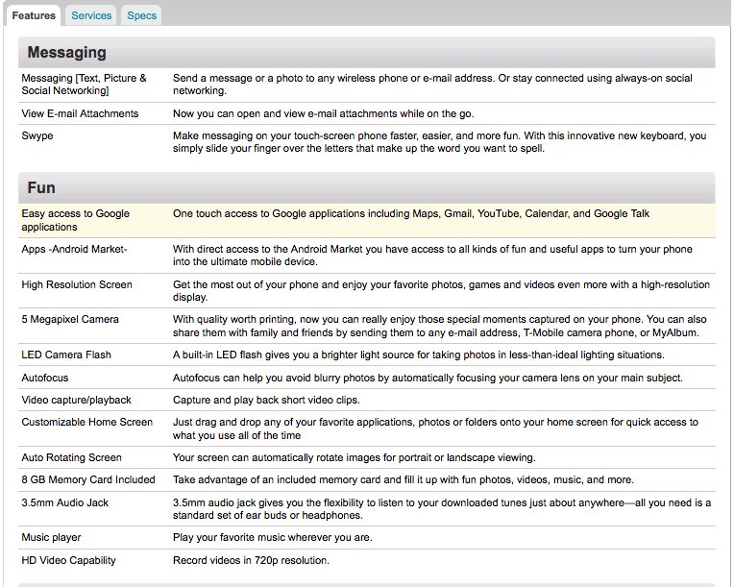Select the 'Autofocus' feature name
Viewport: 734px width, 587px height.
click(x=45, y=378)
